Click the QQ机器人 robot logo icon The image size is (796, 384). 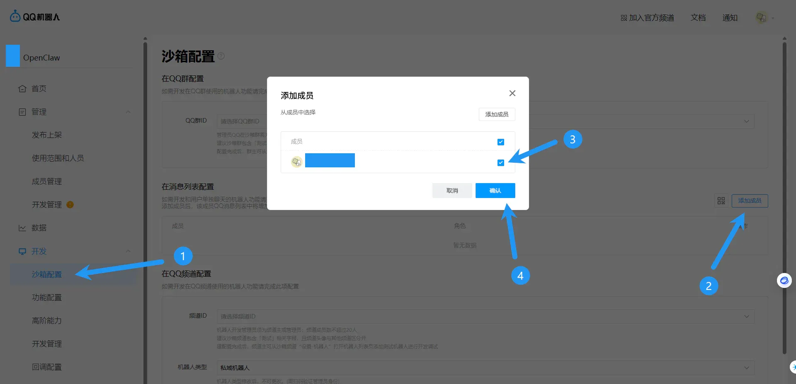point(15,16)
